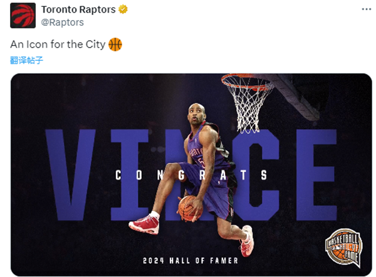Click the large letter E of VINCE
The height and width of the screenshot is (277, 376).
tap(316, 175)
